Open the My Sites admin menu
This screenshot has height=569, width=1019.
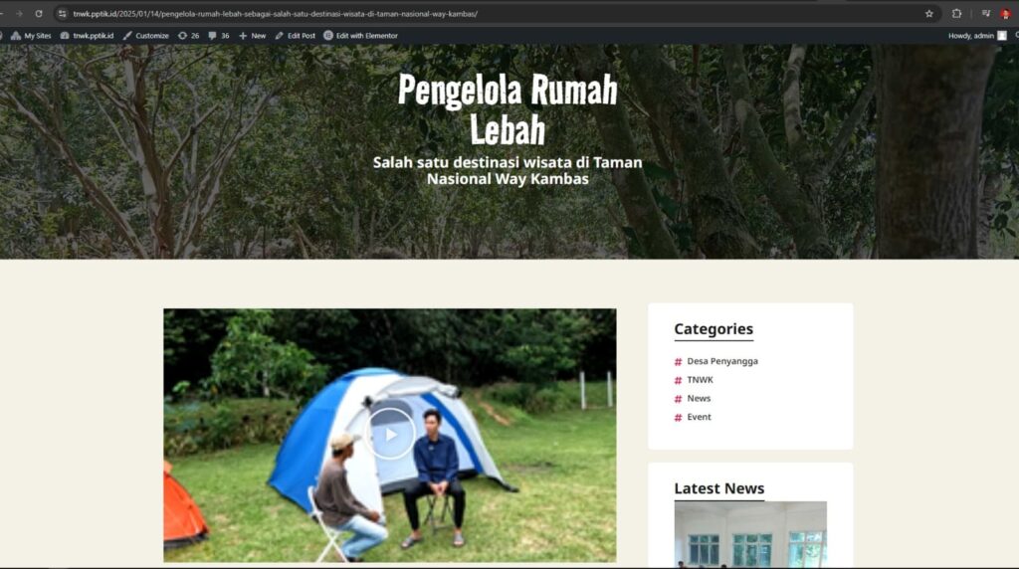[31, 36]
